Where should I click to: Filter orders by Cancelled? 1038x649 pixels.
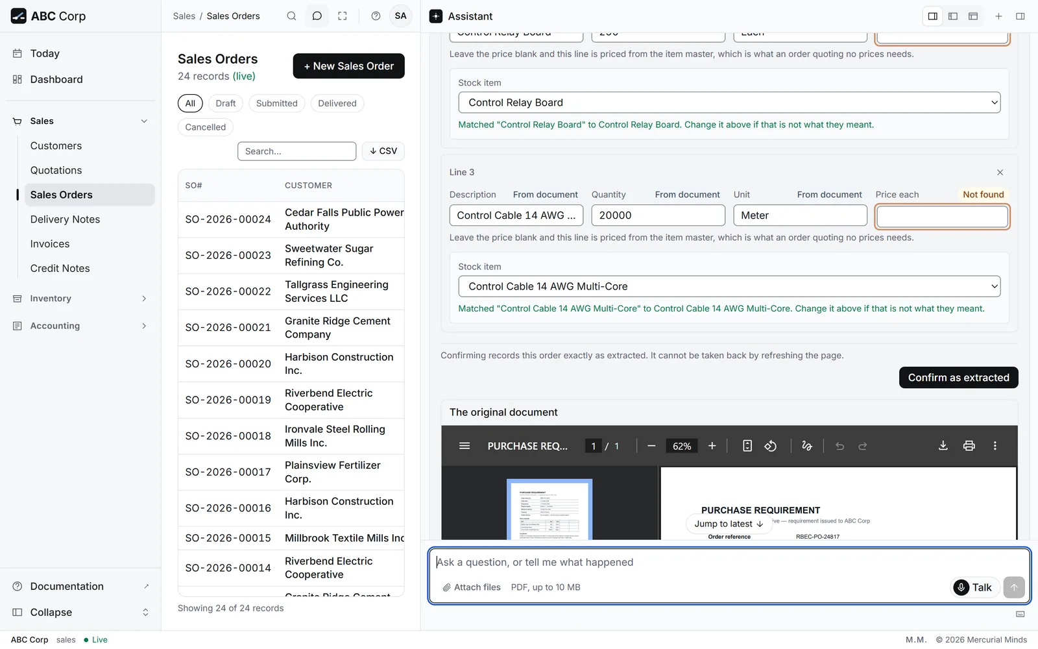click(206, 127)
